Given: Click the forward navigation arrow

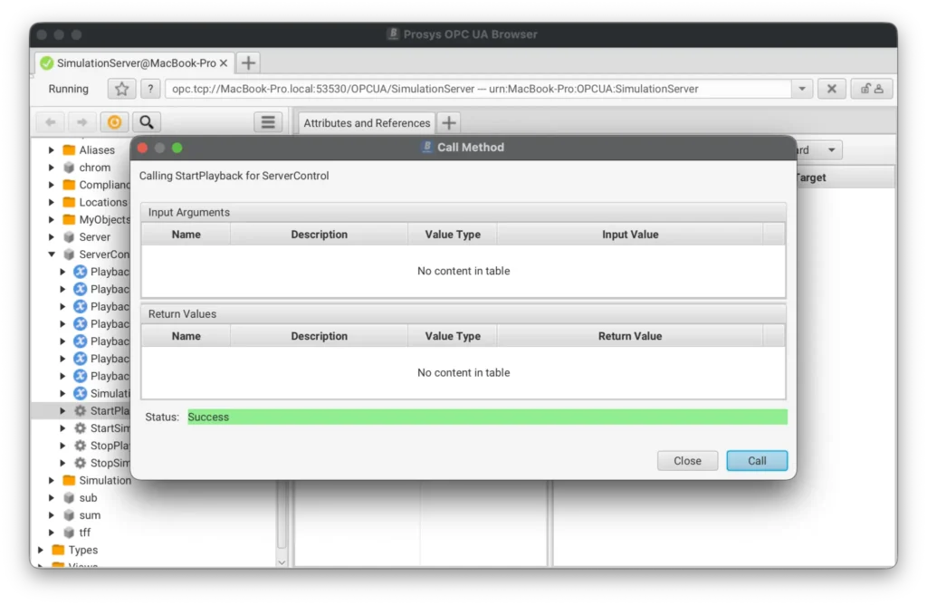Looking at the screenshot, I should [81, 122].
